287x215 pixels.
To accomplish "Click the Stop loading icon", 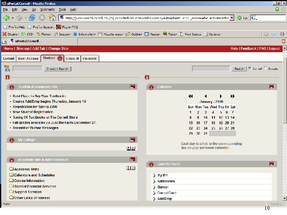I will (42, 18).
